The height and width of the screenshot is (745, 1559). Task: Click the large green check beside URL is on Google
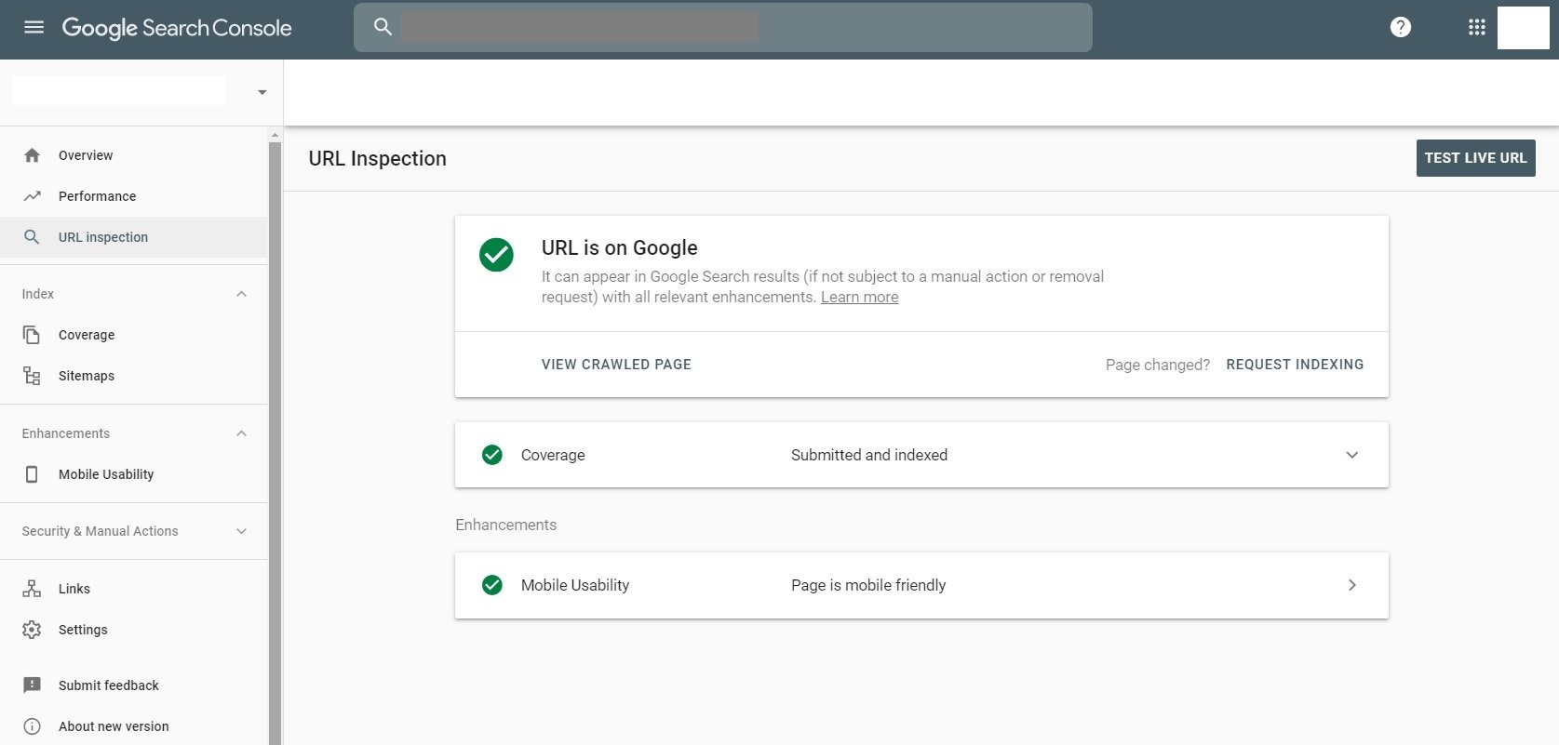(x=496, y=255)
